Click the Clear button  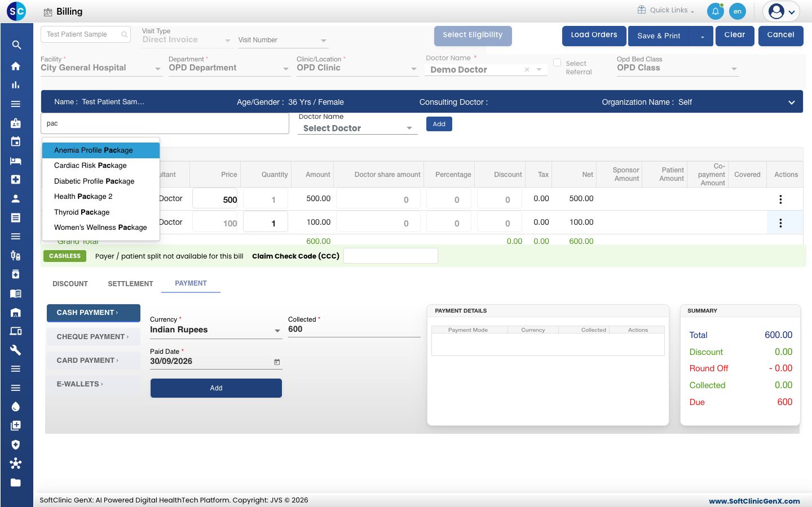(x=735, y=35)
